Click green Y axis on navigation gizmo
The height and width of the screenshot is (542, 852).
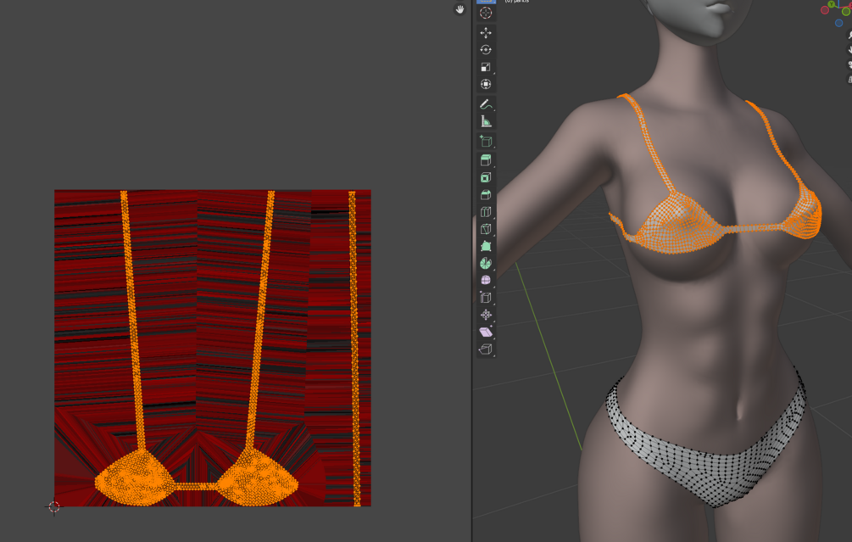832,3
